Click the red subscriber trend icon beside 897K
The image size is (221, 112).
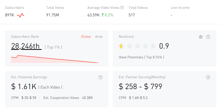click(x=20, y=15)
